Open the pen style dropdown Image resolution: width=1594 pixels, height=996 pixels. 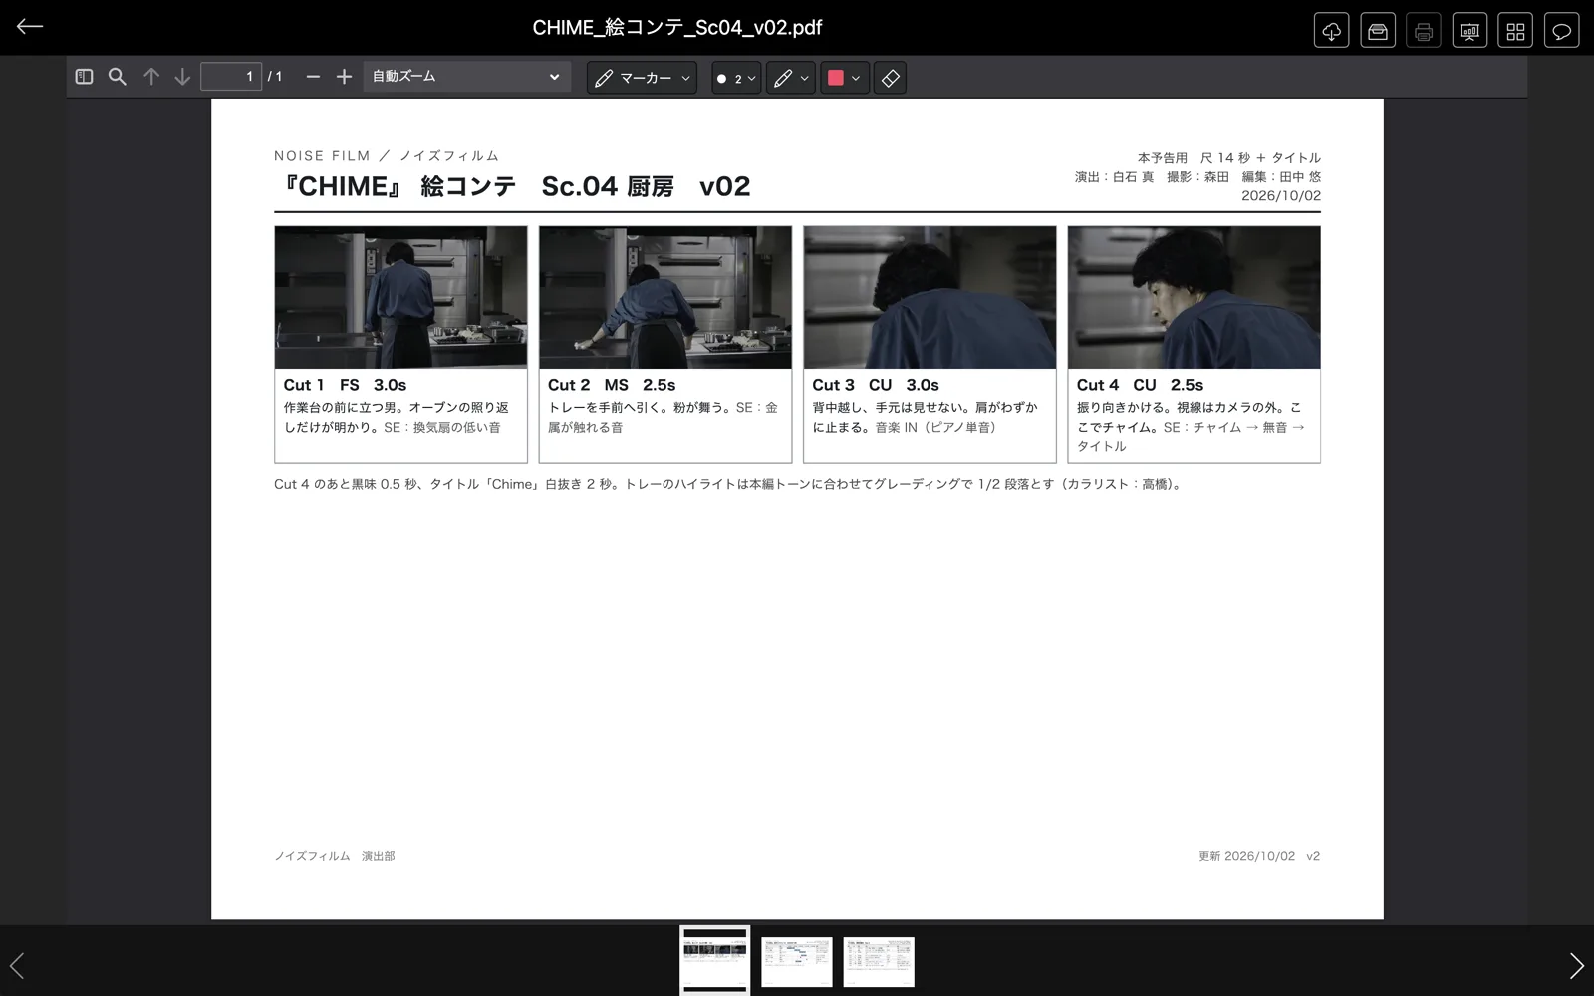point(791,78)
